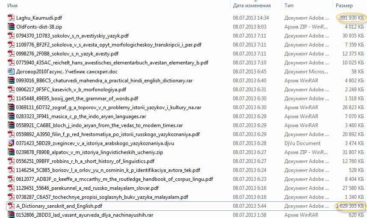This screenshot has width=367, height=218.
Task: Click the date 08.07.2013 14:34
Action: tap(251, 18)
